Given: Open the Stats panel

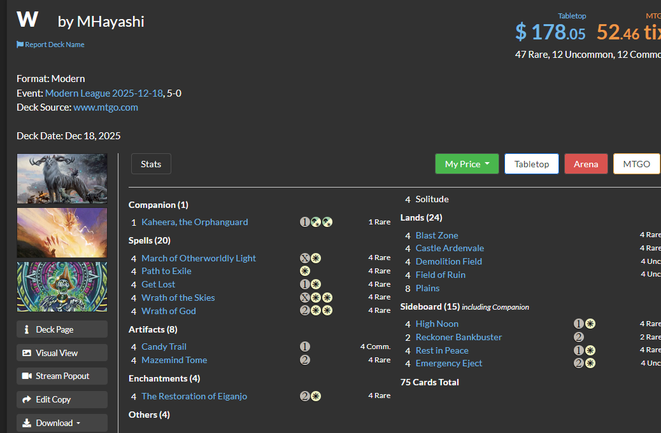Looking at the screenshot, I should [151, 163].
